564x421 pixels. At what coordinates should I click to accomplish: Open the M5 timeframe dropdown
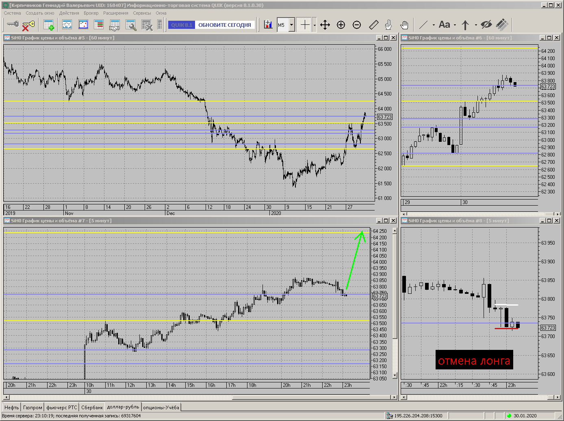point(292,25)
